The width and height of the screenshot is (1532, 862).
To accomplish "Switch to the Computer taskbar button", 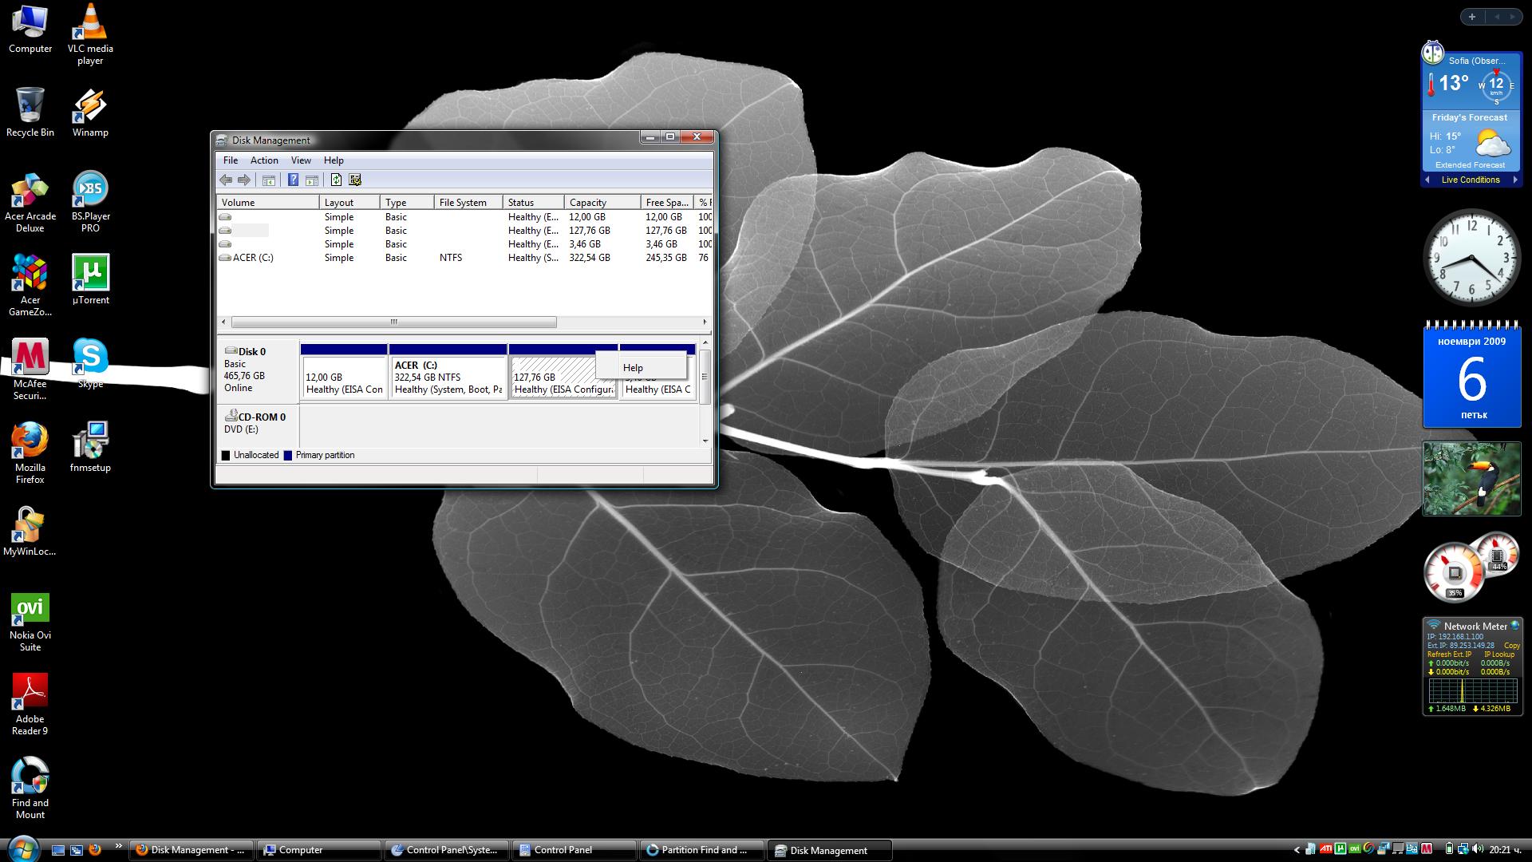I will (318, 850).
